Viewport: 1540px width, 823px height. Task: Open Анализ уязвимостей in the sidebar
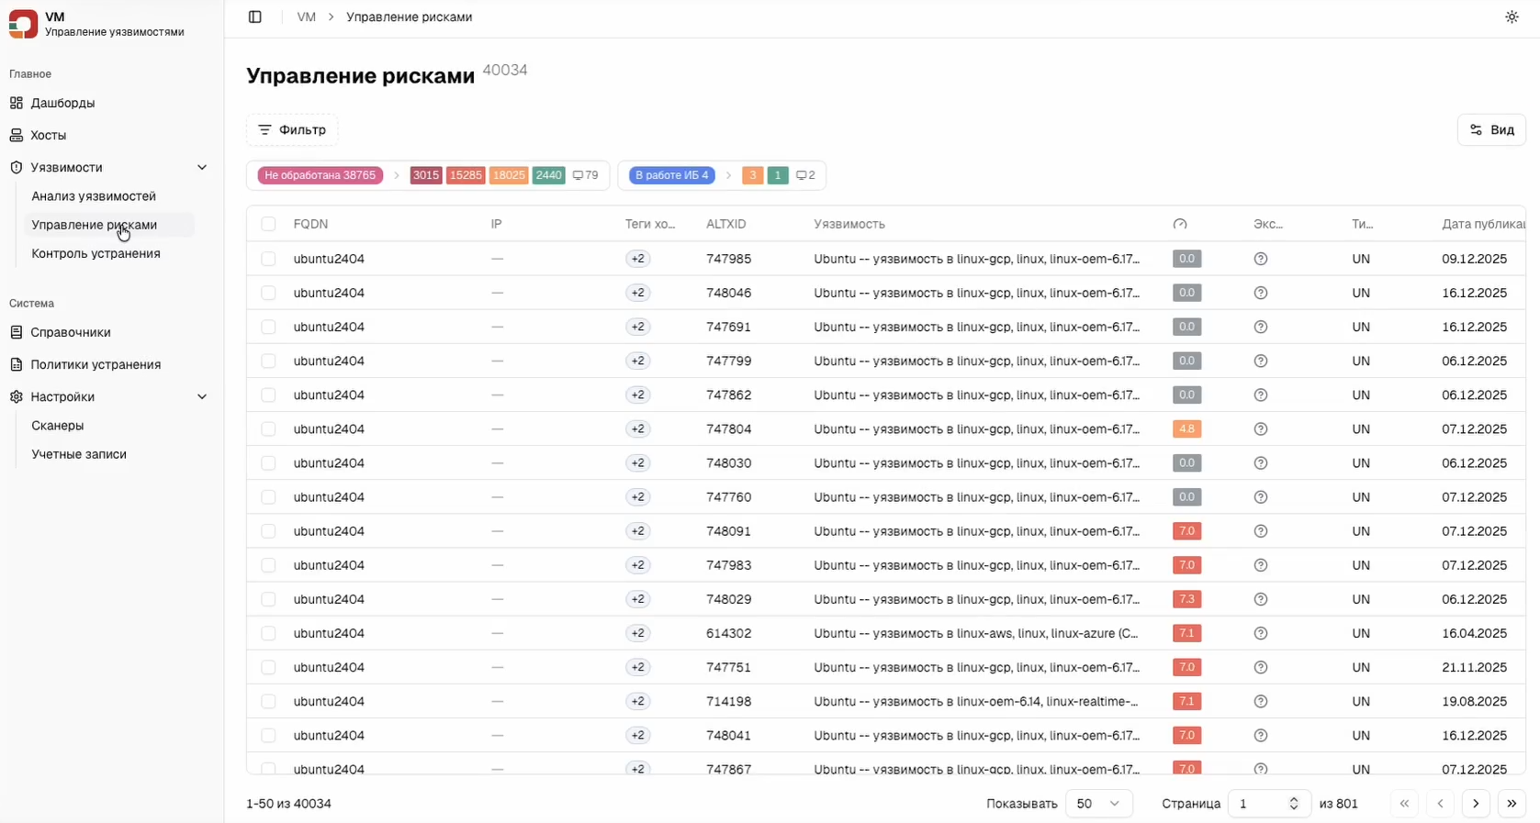(x=94, y=196)
